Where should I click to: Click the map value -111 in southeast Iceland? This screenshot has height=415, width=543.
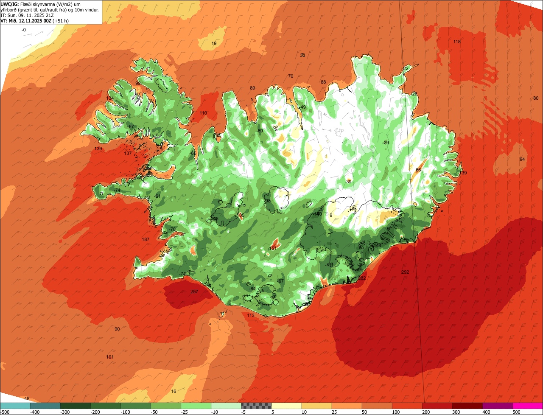(x=330, y=265)
